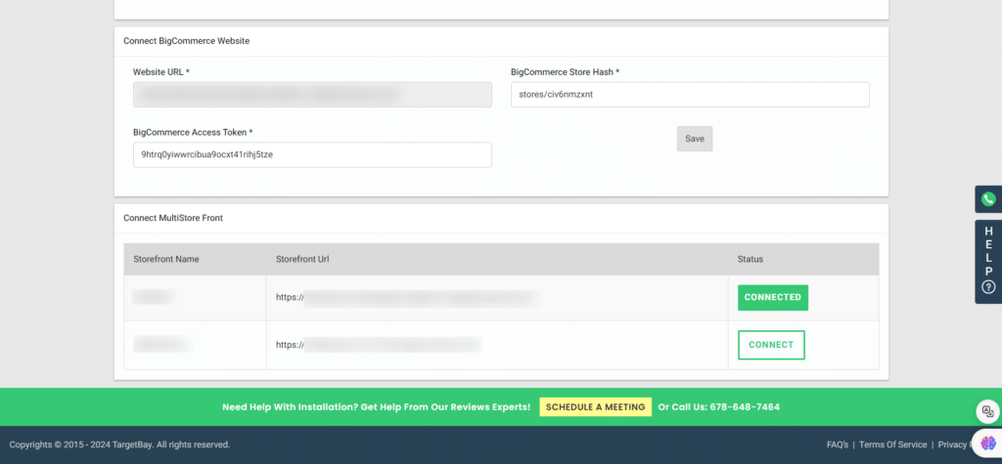Open the HELP side tab
This screenshot has height=464, width=1002.
tap(988, 262)
